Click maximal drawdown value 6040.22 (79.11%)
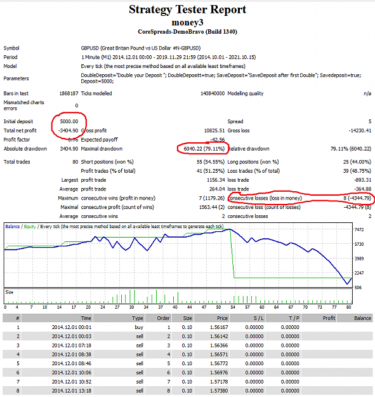Screen dimensions: 375x397 (x=204, y=149)
